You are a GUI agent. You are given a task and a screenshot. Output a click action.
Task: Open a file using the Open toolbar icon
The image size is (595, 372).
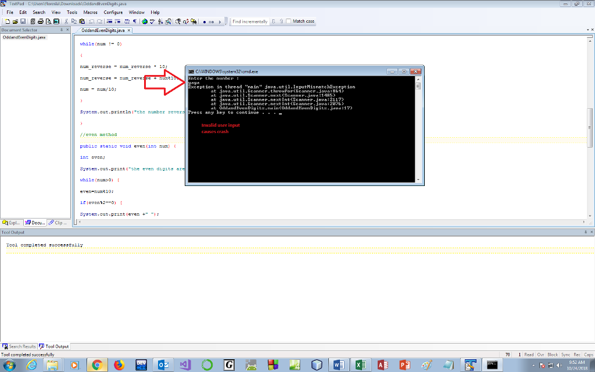(15, 21)
